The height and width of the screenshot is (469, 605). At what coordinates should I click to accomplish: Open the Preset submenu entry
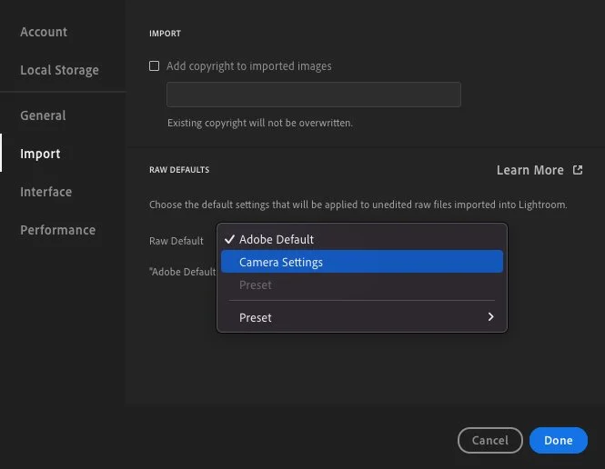click(x=256, y=318)
